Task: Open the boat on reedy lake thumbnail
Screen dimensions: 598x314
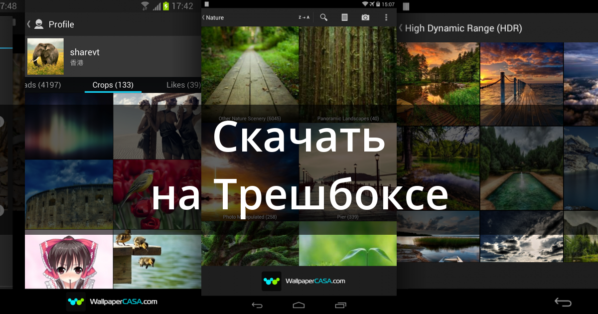Action: pos(438,236)
